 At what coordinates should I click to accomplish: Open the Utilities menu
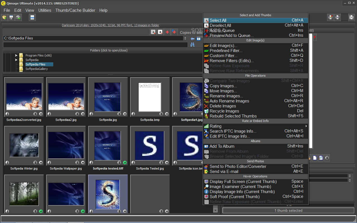[45, 10]
